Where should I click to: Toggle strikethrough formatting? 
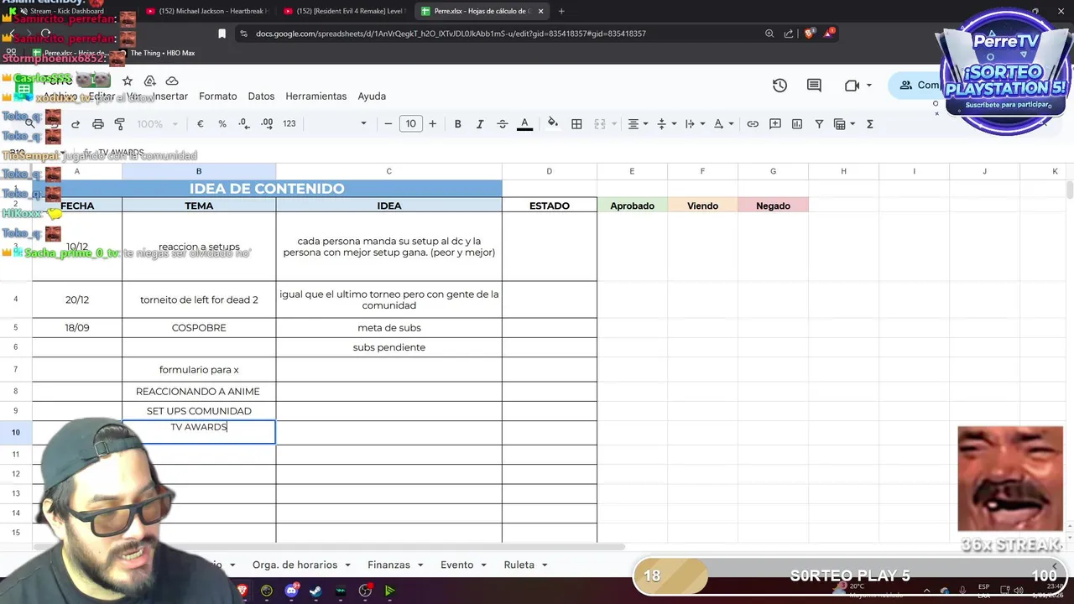pyautogui.click(x=503, y=123)
